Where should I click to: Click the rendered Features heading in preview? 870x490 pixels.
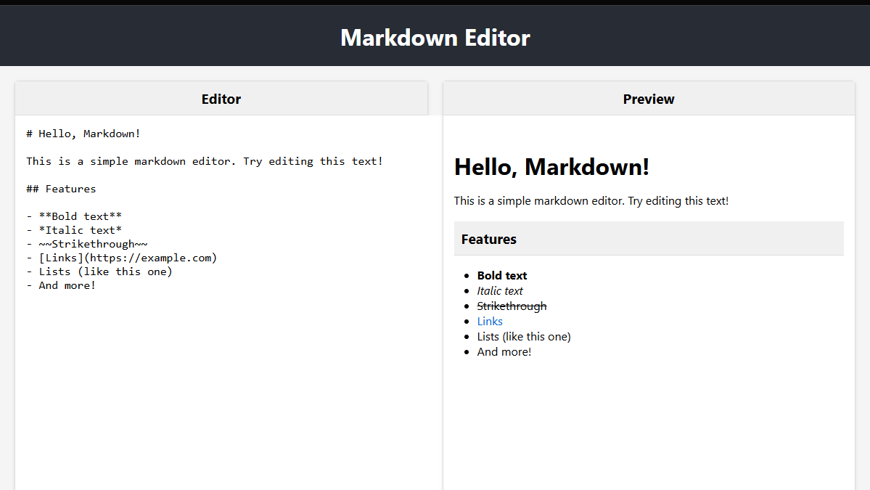point(489,239)
